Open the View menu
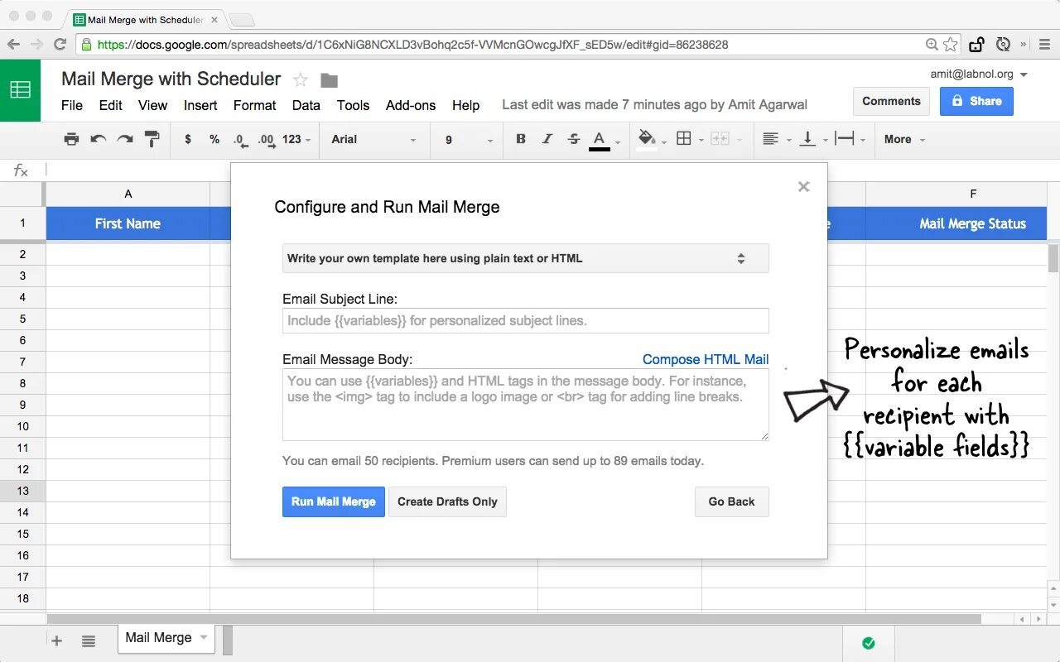1060x662 pixels. click(x=152, y=105)
